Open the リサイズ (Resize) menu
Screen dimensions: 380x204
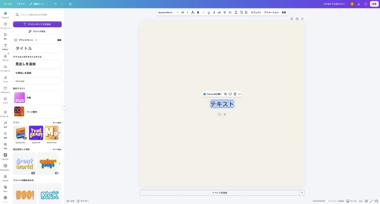[x=21, y=4]
